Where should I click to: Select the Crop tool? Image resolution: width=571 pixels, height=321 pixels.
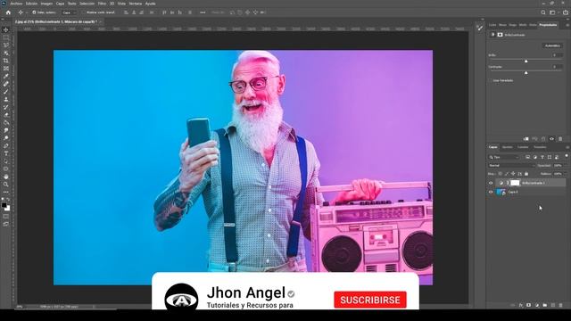coord(5,61)
